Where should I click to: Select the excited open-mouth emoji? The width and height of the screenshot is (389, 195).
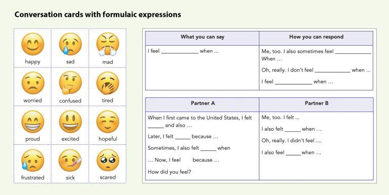70,122
